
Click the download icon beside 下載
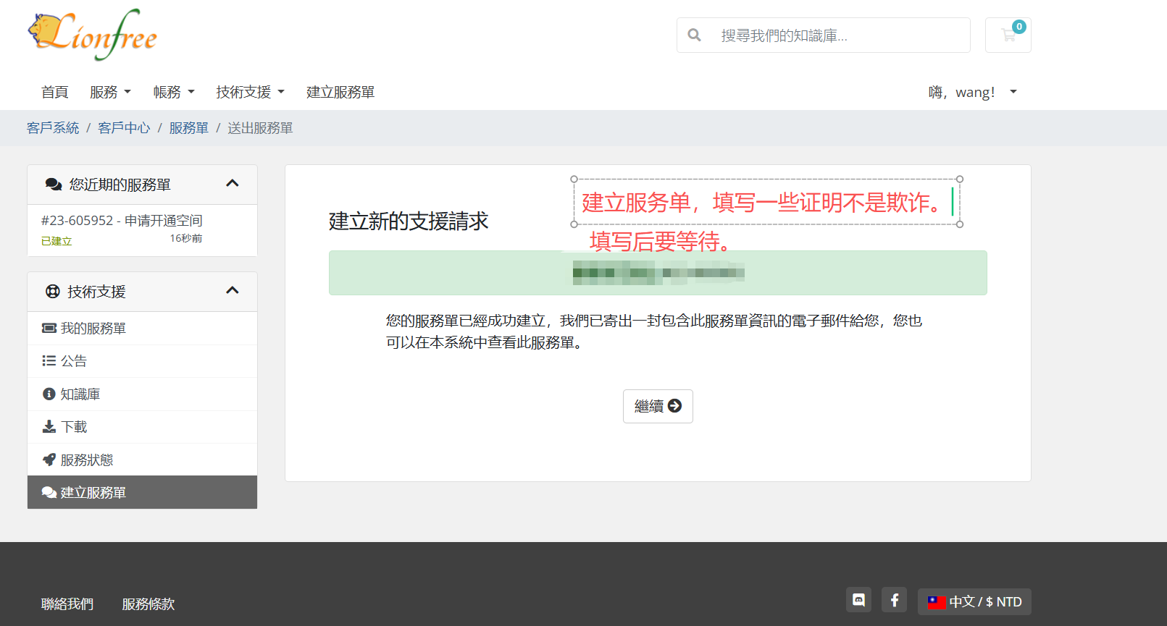[x=49, y=426]
